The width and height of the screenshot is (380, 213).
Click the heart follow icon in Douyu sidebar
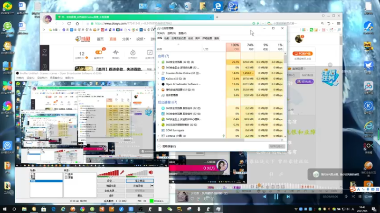tap(44, 51)
